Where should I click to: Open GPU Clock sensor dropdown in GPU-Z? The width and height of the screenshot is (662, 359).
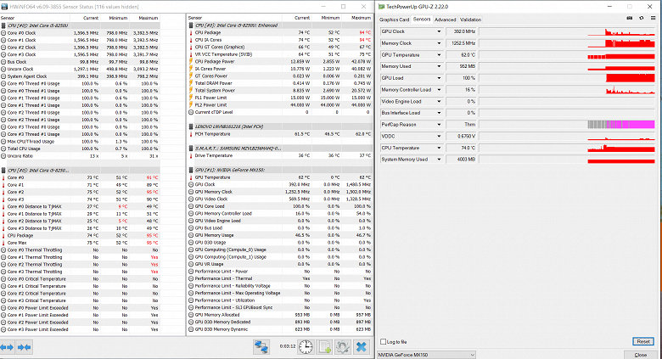[x=439, y=31]
